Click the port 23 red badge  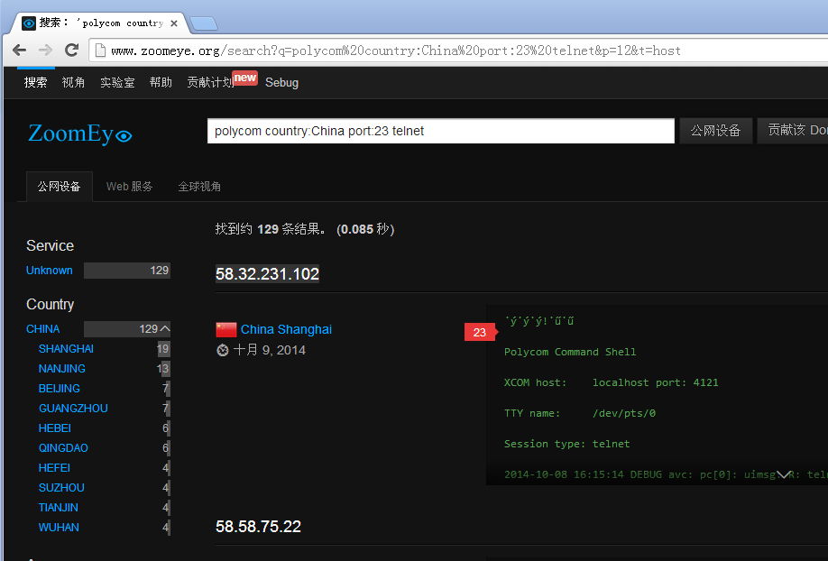[x=481, y=332]
